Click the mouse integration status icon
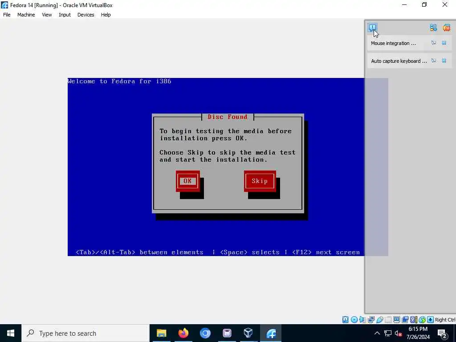 [x=422, y=320]
